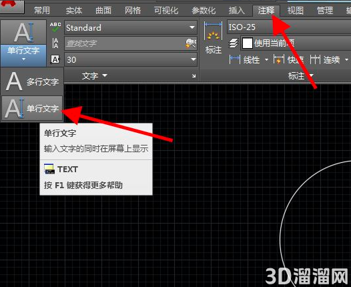Screen dimensions: 351x287
Task: Click the 标注 dimension button
Action: pos(213,37)
